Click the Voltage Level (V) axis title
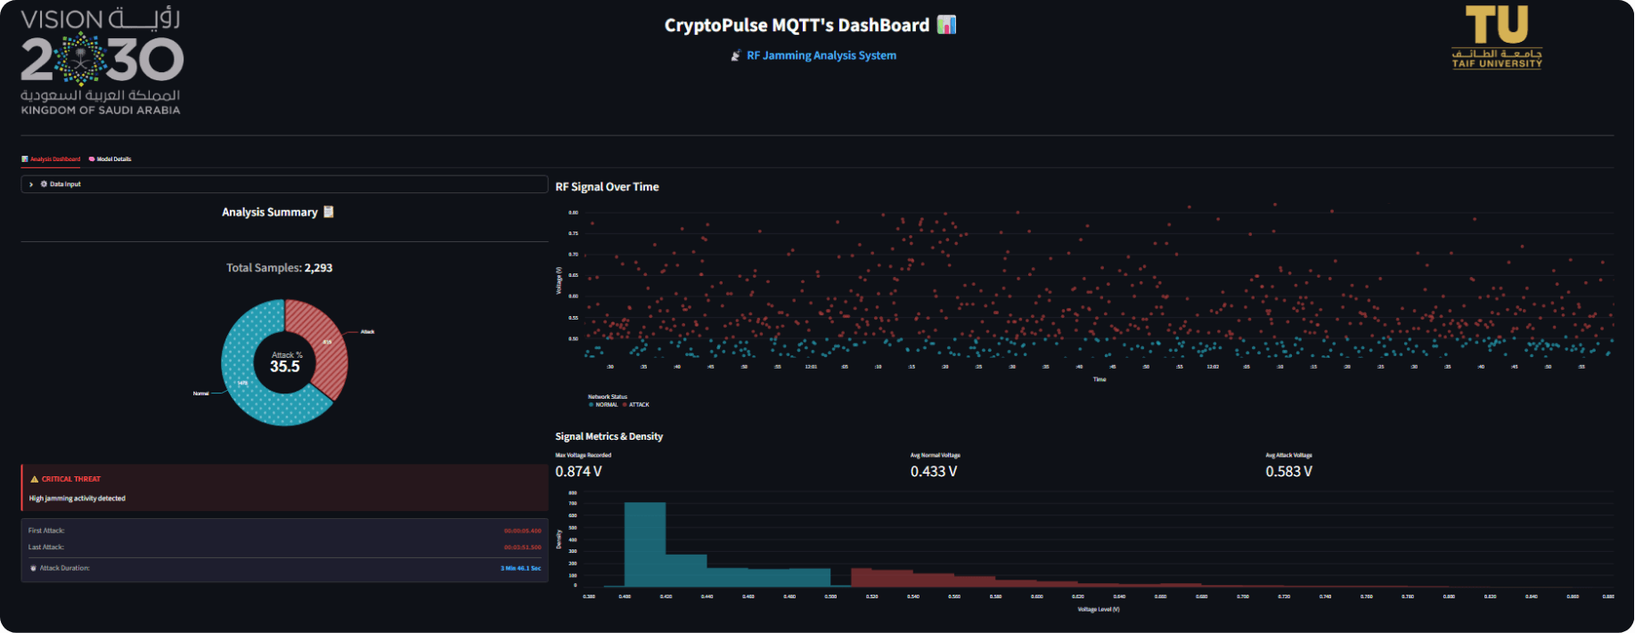1635x633 pixels. (x=1099, y=610)
